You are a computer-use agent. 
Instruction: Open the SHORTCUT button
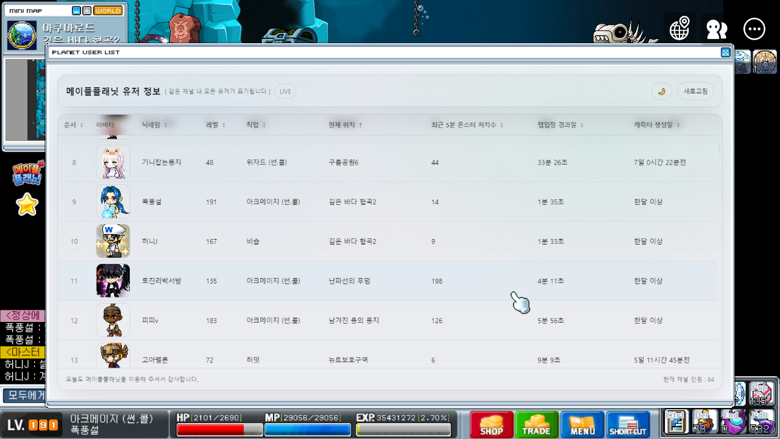coord(628,424)
